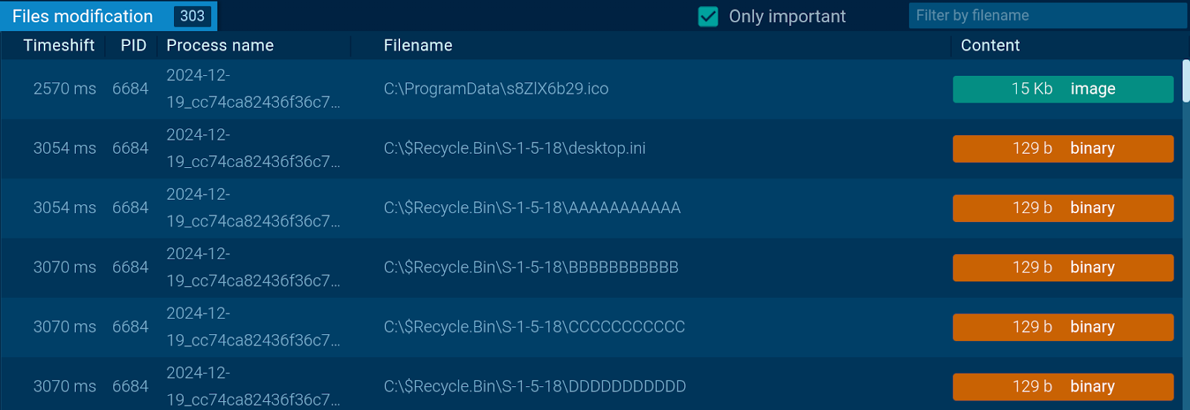Open AAAAAAAAAAA file binary content badge
Image resolution: width=1190 pixels, height=410 pixels.
tap(1063, 208)
